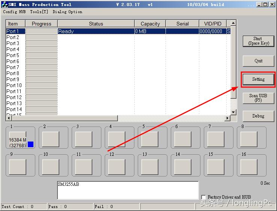Select the Port 8 row
Viewport: 277px width, 211px height.
tap(118, 73)
